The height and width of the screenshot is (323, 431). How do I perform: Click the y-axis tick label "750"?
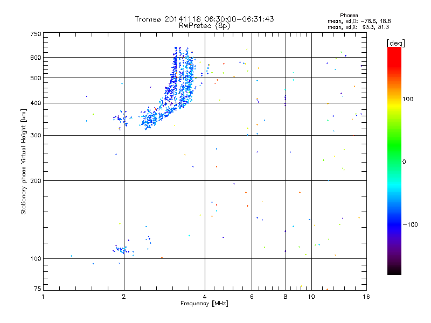click(x=36, y=34)
